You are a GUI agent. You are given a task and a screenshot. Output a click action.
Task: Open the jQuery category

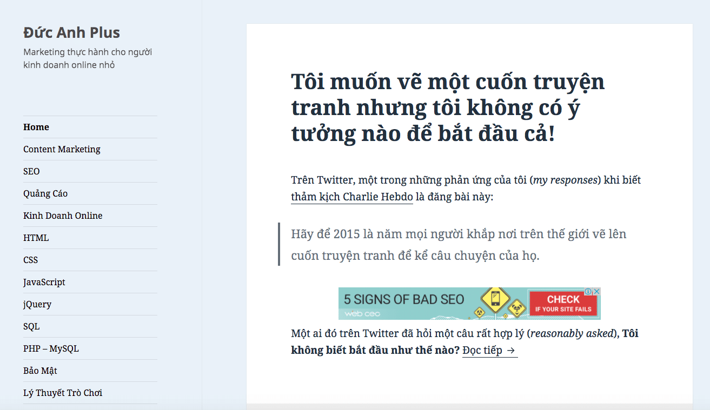click(37, 304)
